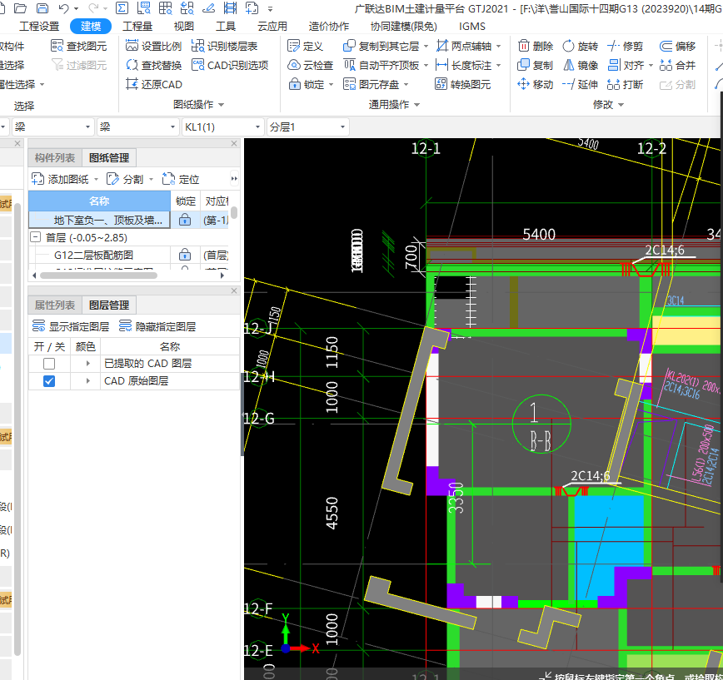
Task: Click the 删除 delete tool
Action: [535, 46]
